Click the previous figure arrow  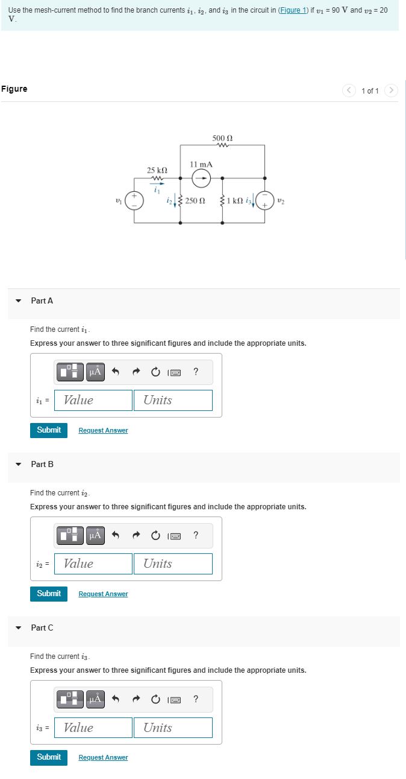(x=349, y=91)
